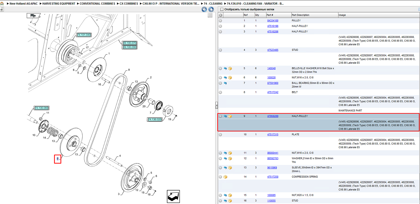The image size is (420, 204).
Task: Expand row 14 COMPRESSION SPRING with plus button
Action: [220, 177]
